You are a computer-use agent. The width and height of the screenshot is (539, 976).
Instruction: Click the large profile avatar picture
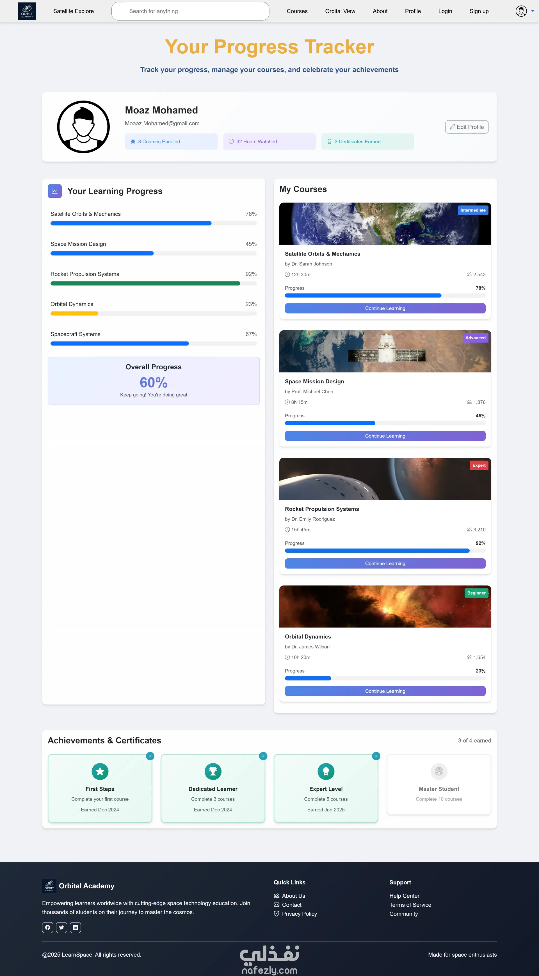(83, 127)
